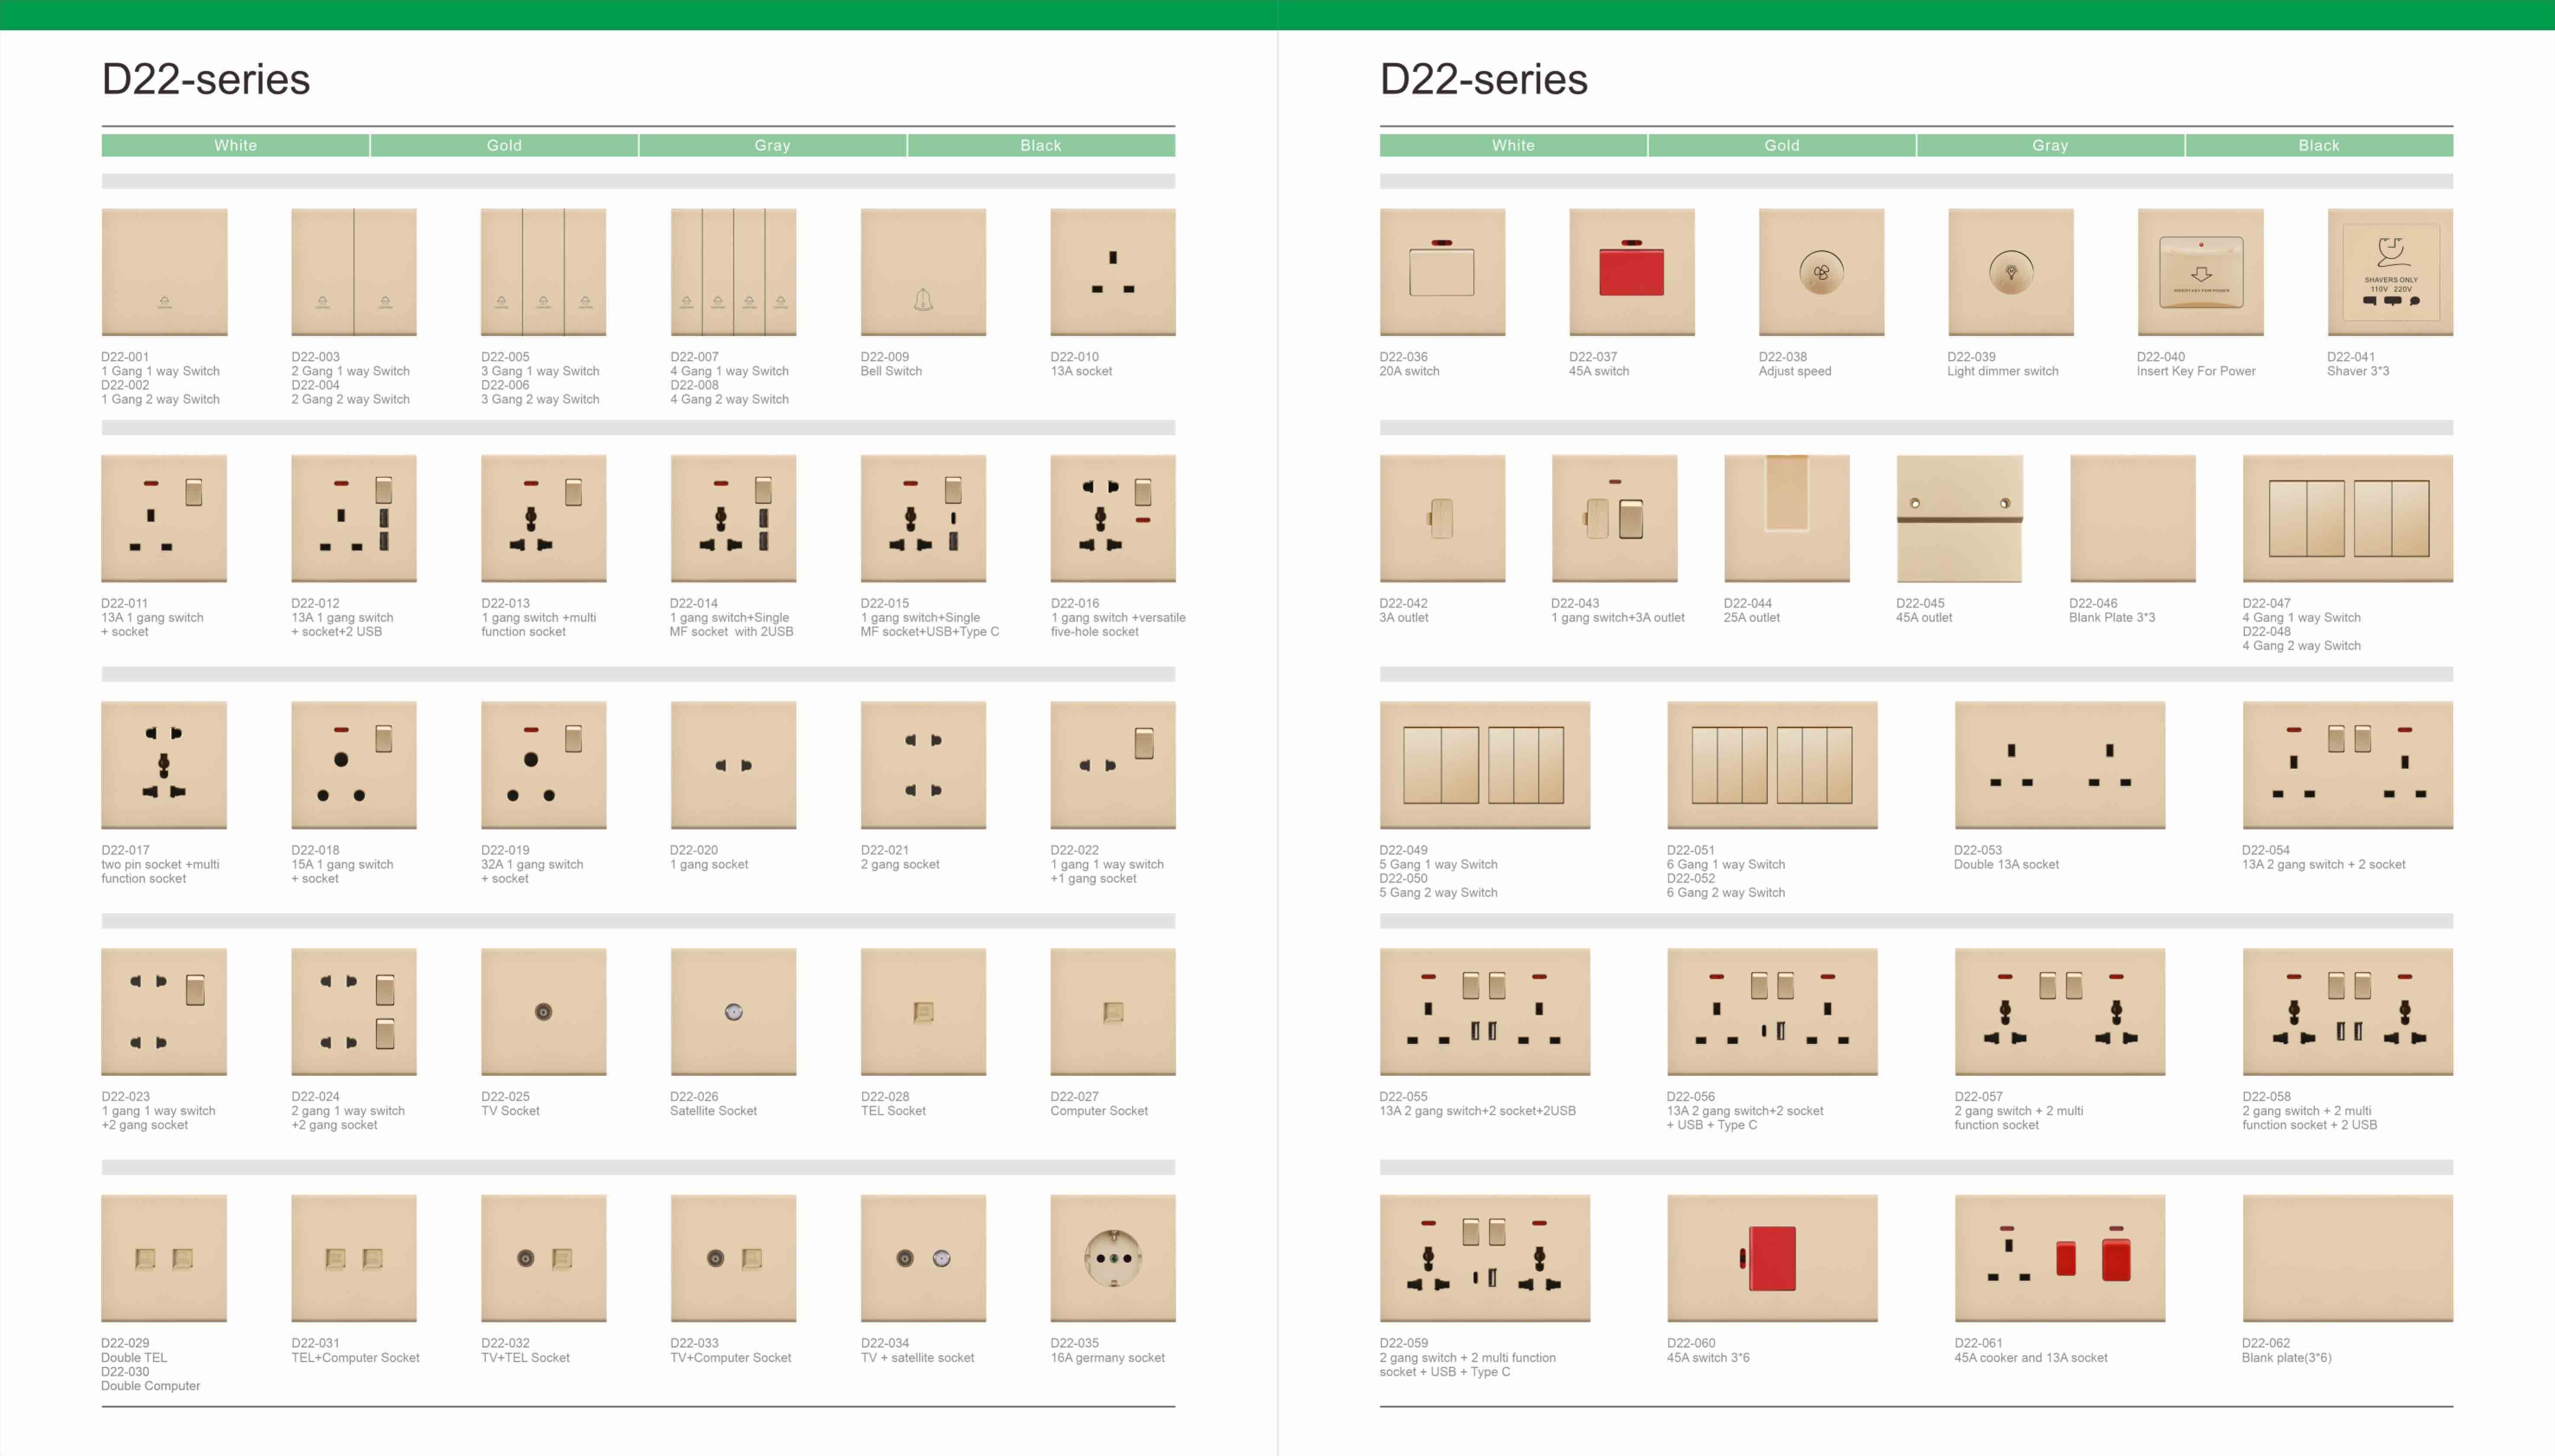The image size is (2555, 1456).
Task: Open the D22-047 wide 4 Gang switch image
Action: point(2348,518)
